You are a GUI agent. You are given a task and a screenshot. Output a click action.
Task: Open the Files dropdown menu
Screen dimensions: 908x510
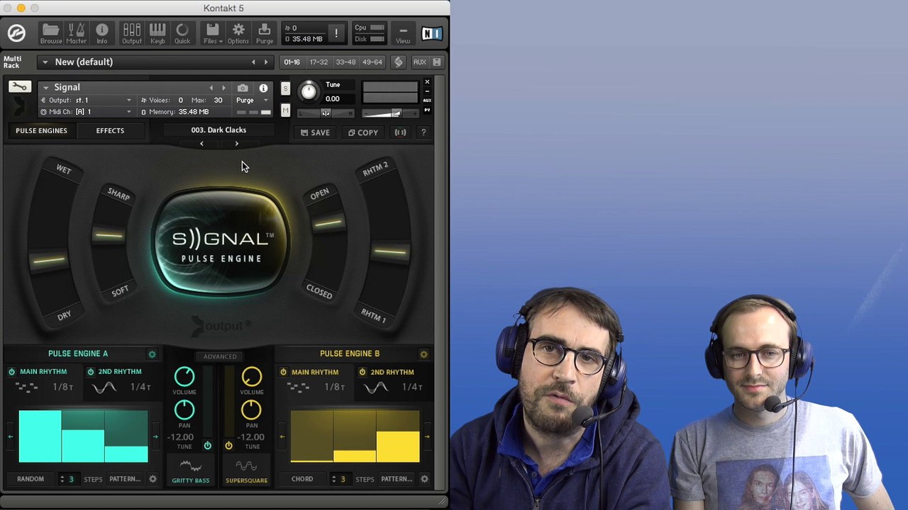pyautogui.click(x=212, y=33)
